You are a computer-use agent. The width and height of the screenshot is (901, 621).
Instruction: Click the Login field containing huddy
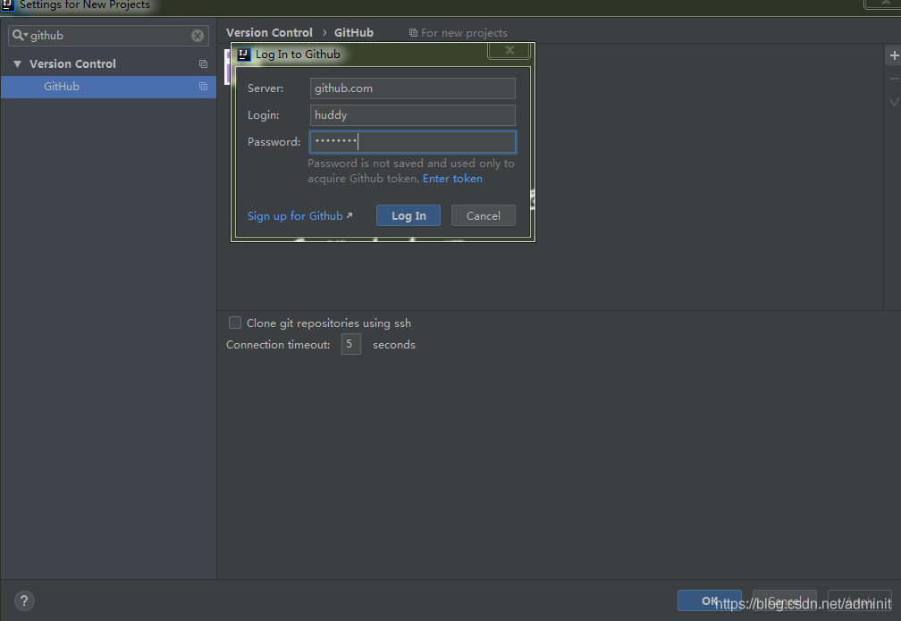click(413, 115)
